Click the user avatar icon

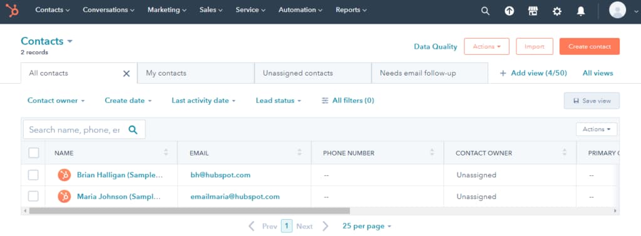point(617,10)
